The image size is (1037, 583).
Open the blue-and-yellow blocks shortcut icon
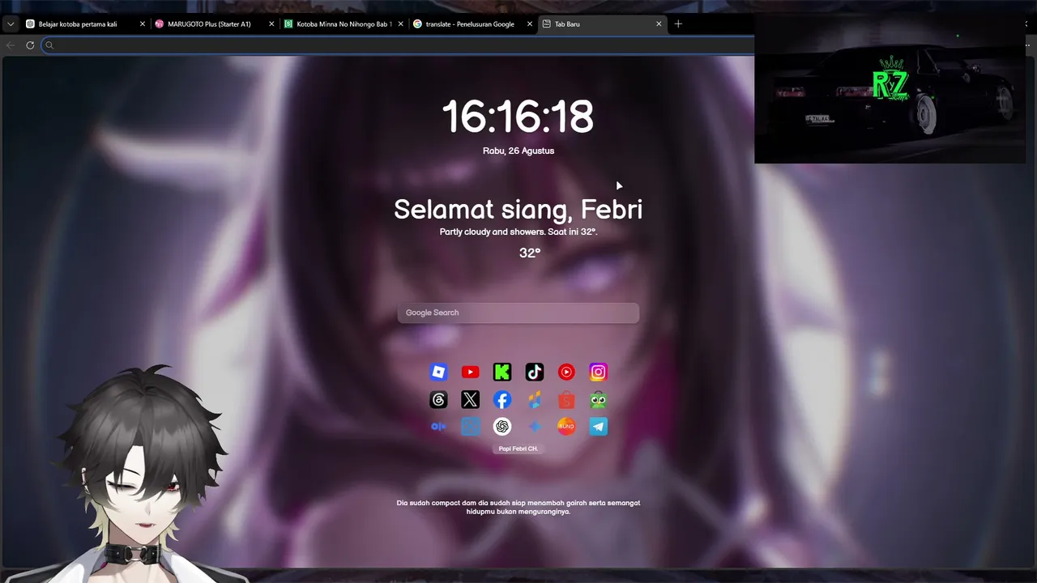tap(535, 400)
